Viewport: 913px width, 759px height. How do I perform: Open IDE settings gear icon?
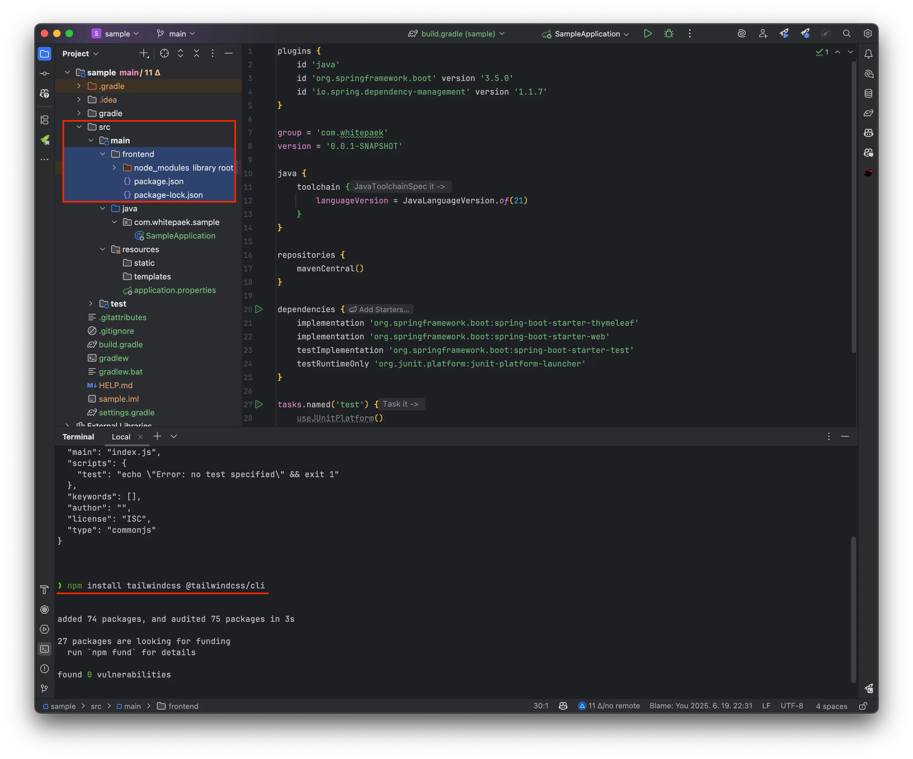[x=867, y=33]
